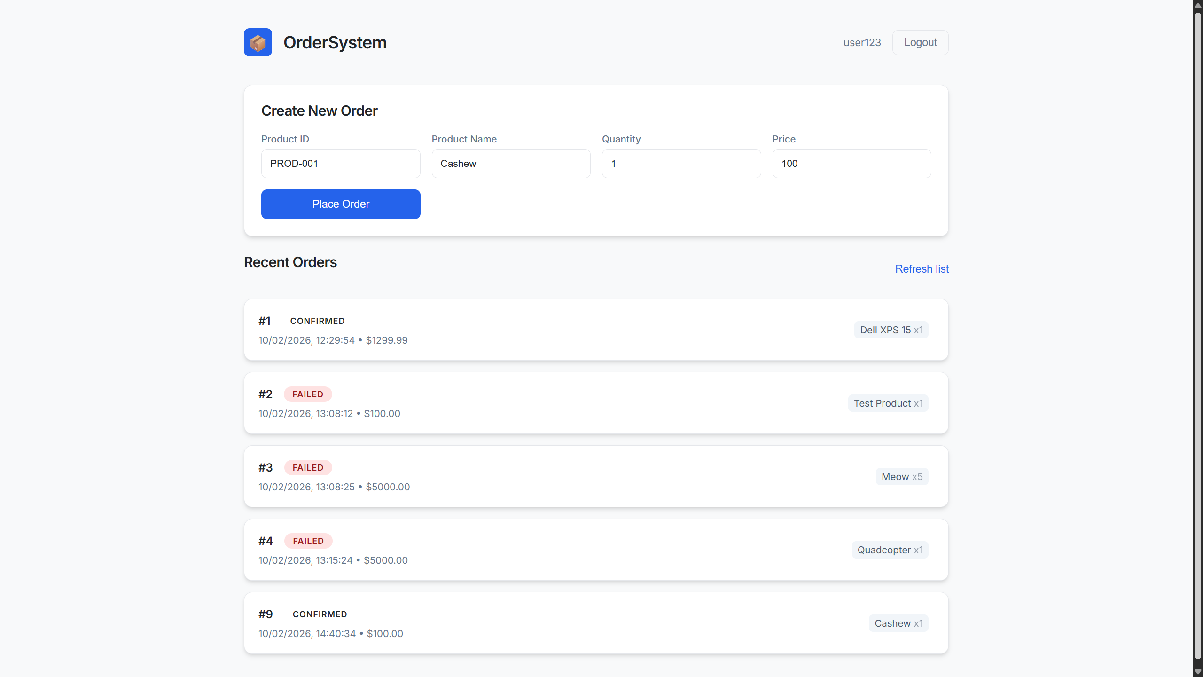The width and height of the screenshot is (1203, 677).
Task: Select the Dell XPS 15 item tag
Action: [x=891, y=330]
